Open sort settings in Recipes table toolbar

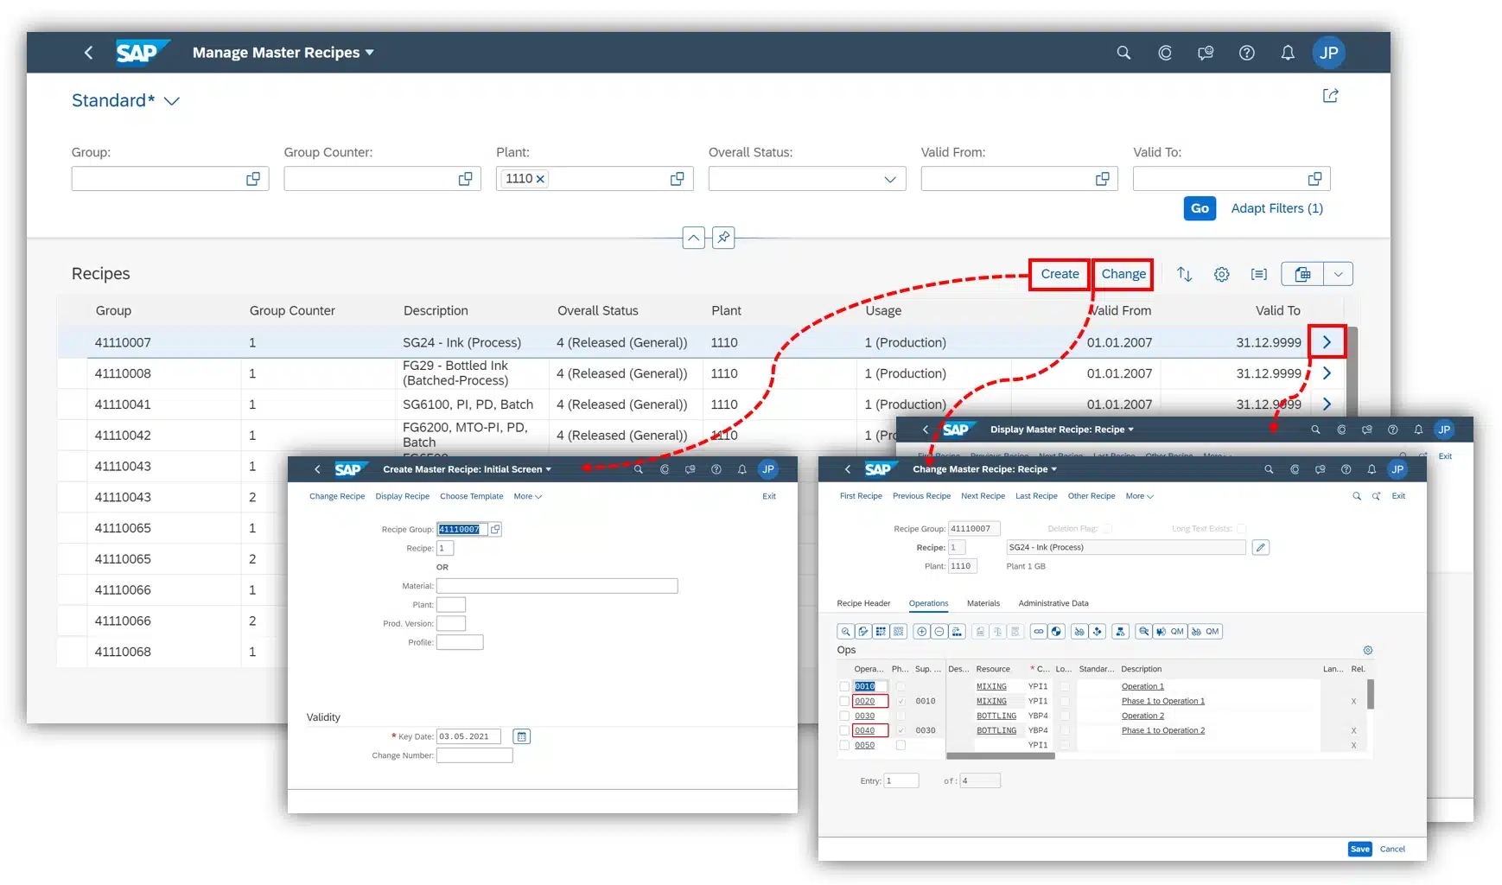click(1184, 274)
